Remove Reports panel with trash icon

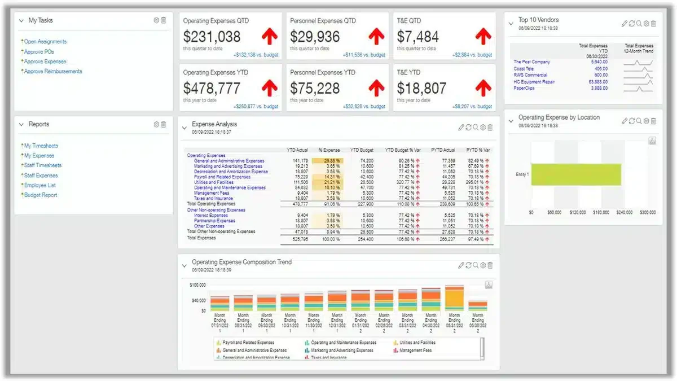click(164, 124)
